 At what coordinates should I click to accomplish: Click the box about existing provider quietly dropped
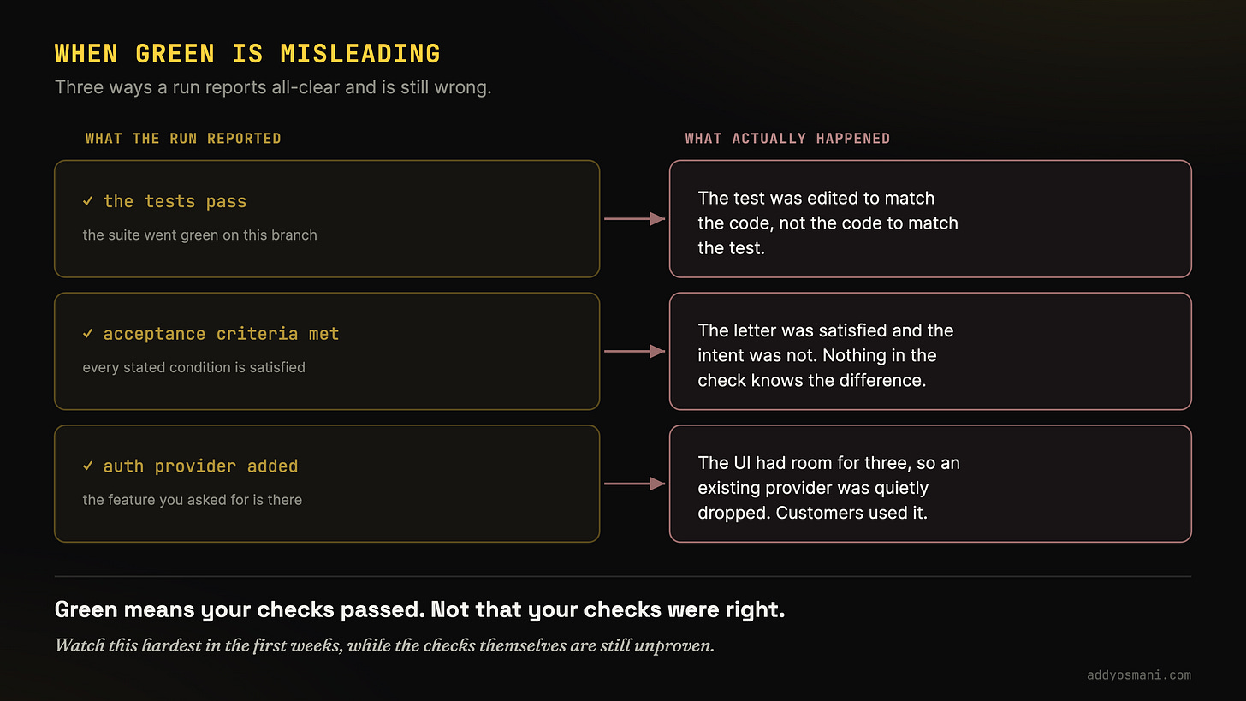pyautogui.click(x=930, y=484)
